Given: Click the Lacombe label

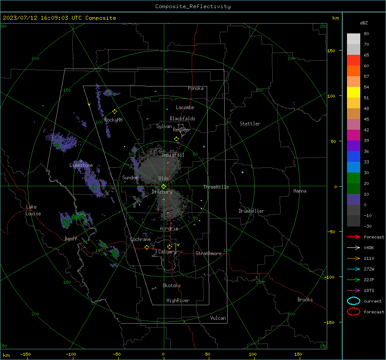Looking at the screenshot, I should (185, 107).
